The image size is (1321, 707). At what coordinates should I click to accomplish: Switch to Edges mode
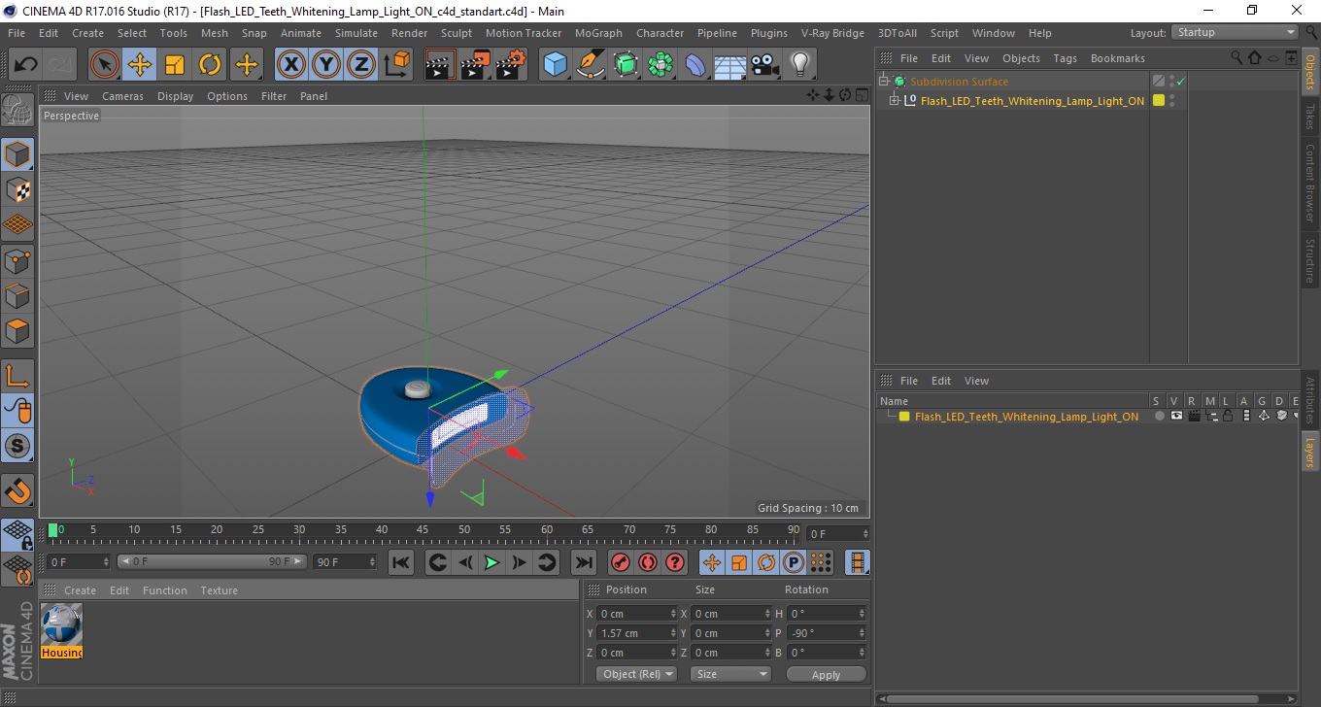17,295
